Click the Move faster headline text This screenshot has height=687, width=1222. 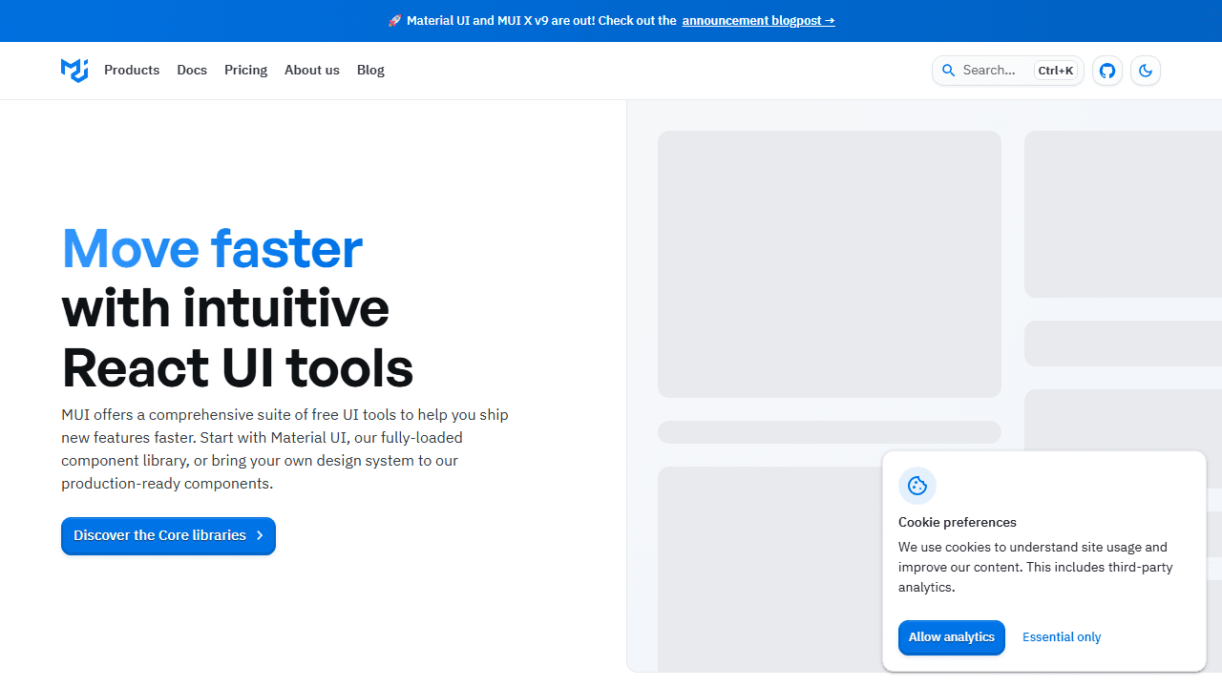point(212,248)
